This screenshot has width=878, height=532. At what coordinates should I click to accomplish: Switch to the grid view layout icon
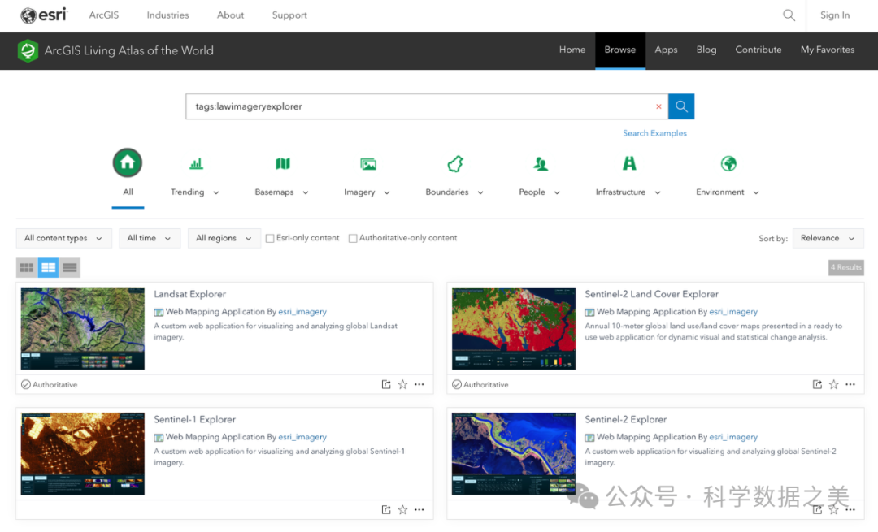27,267
